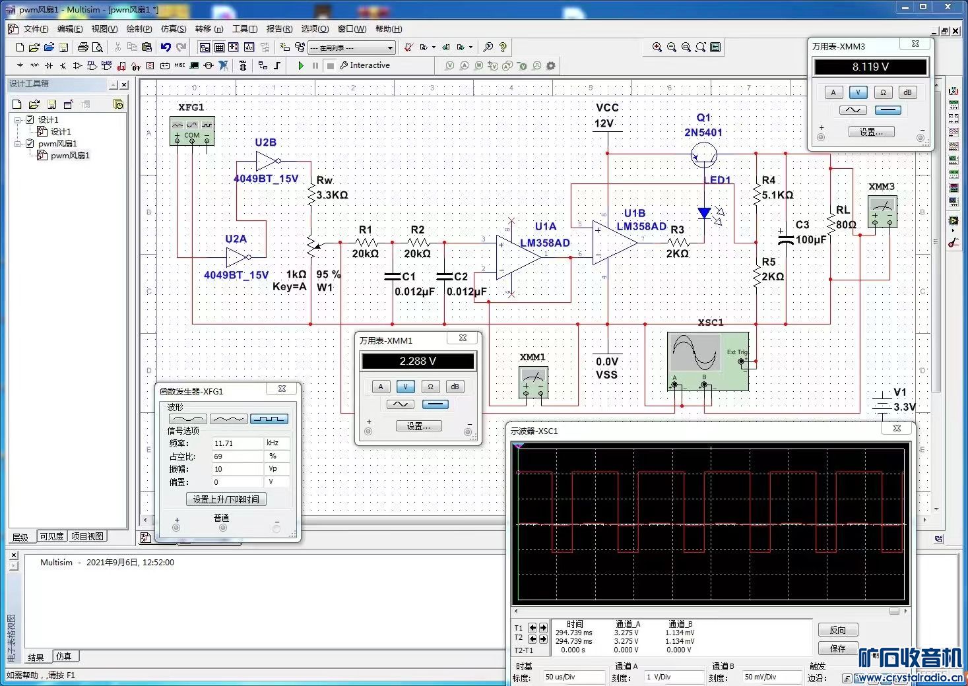Image resolution: width=968 pixels, height=686 pixels.
Task: Click the 设置上升/下降时间 button
Action: (x=226, y=499)
